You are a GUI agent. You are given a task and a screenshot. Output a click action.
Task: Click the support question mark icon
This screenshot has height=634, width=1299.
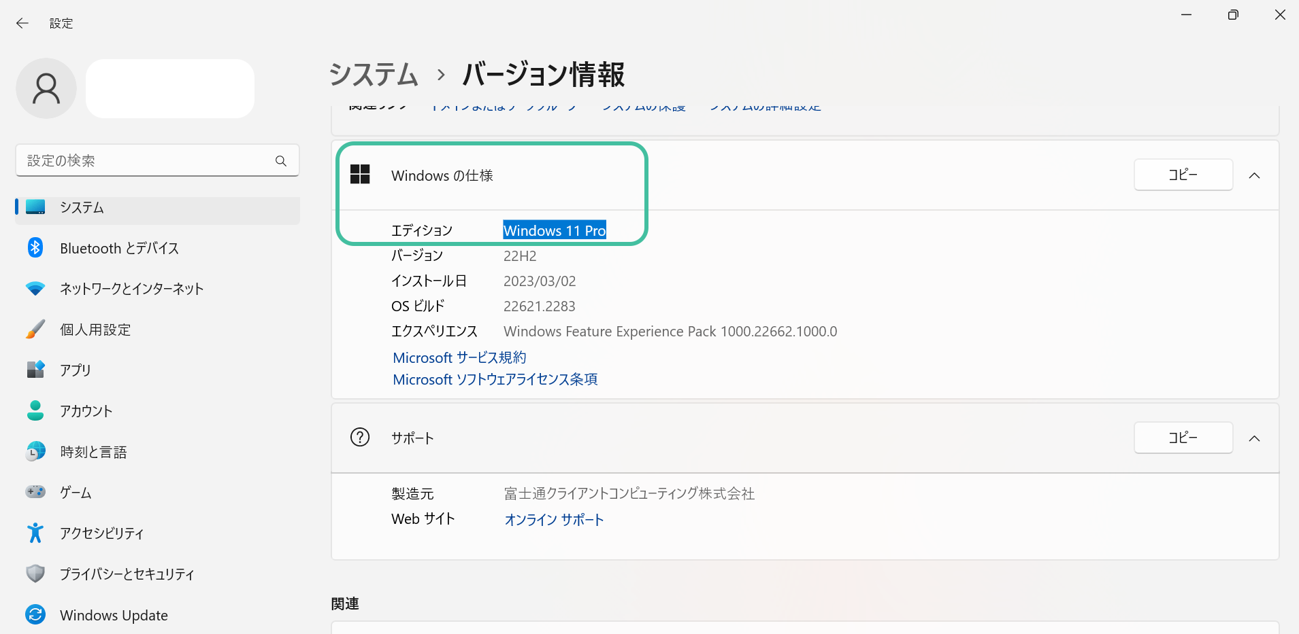[x=360, y=438]
